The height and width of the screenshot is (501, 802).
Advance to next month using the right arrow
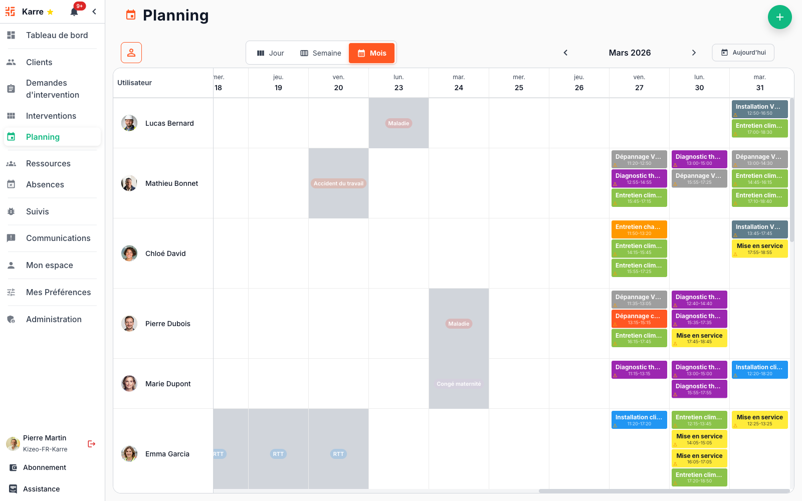coord(694,52)
